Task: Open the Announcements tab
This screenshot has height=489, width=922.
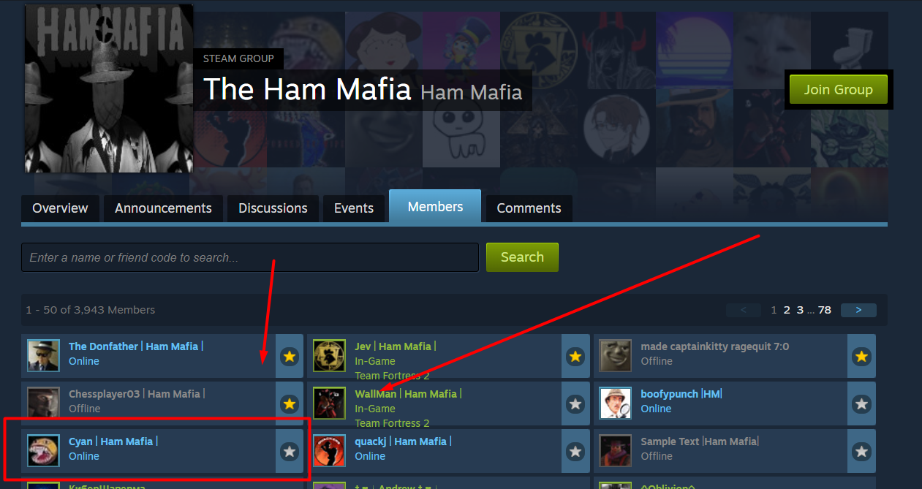Action: click(163, 208)
